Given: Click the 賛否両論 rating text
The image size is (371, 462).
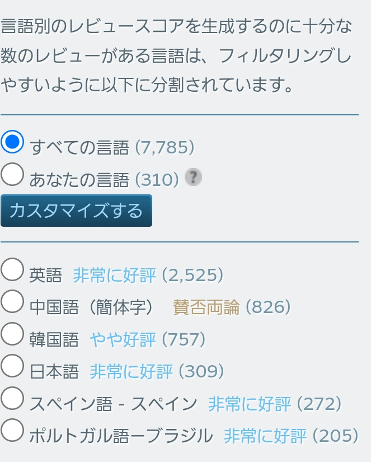Looking at the screenshot, I should click(x=206, y=307).
